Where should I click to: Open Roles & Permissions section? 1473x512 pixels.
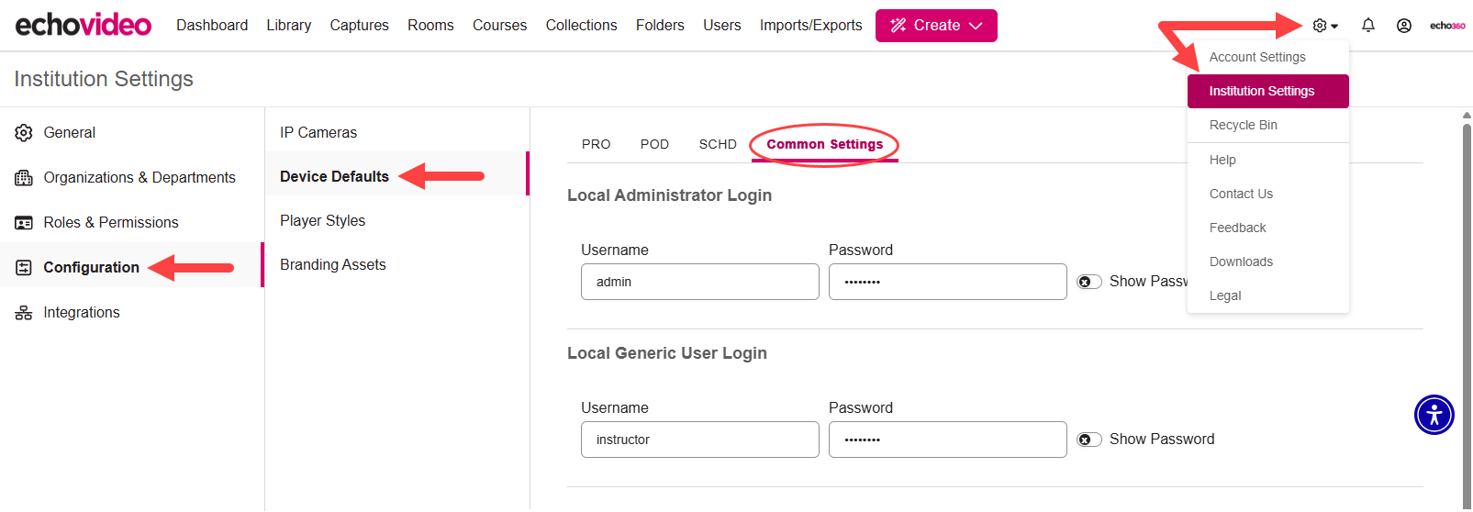click(132, 223)
